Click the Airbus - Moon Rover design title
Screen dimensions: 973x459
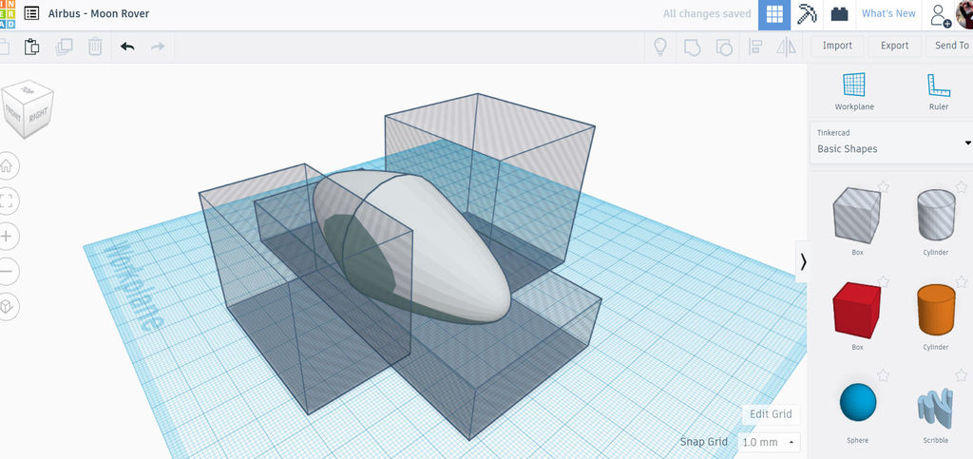click(99, 13)
